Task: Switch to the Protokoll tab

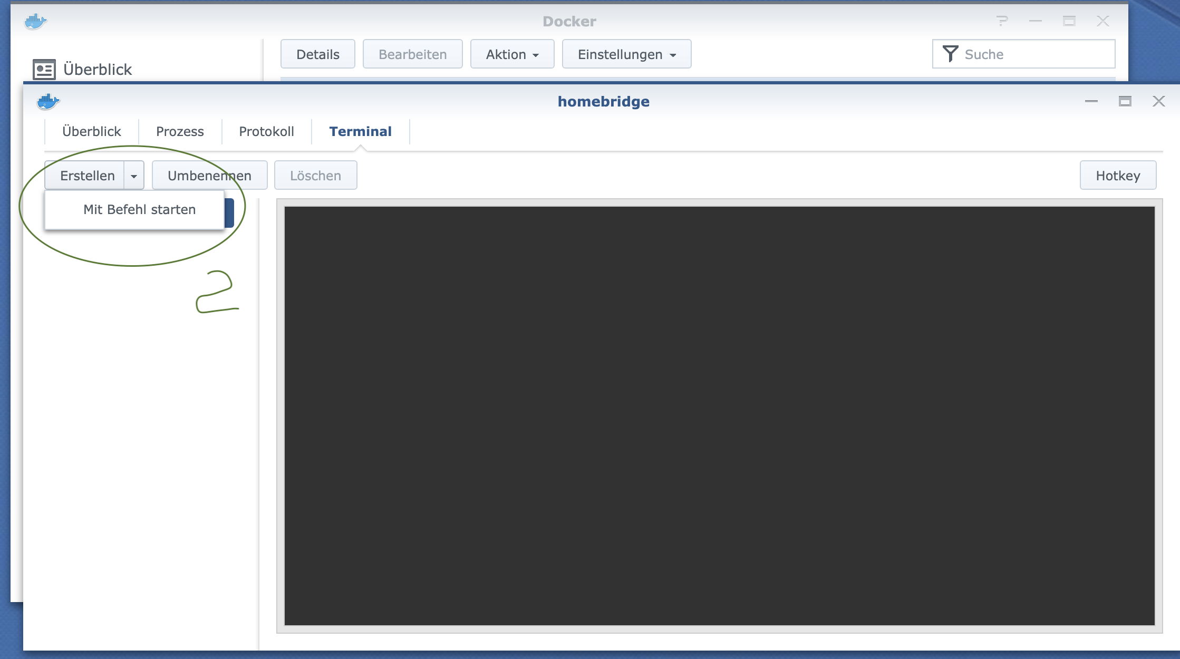Action: [x=266, y=131]
